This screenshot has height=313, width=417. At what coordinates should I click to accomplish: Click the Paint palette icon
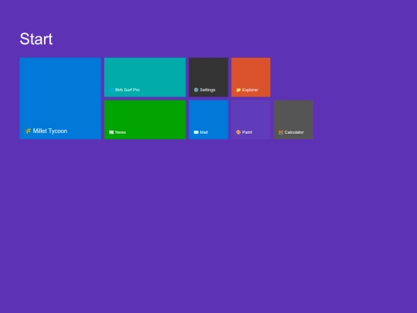(x=239, y=132)
